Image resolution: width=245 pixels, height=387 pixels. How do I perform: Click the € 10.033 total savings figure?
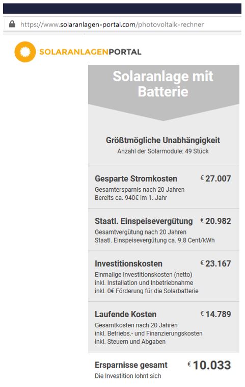209,365
